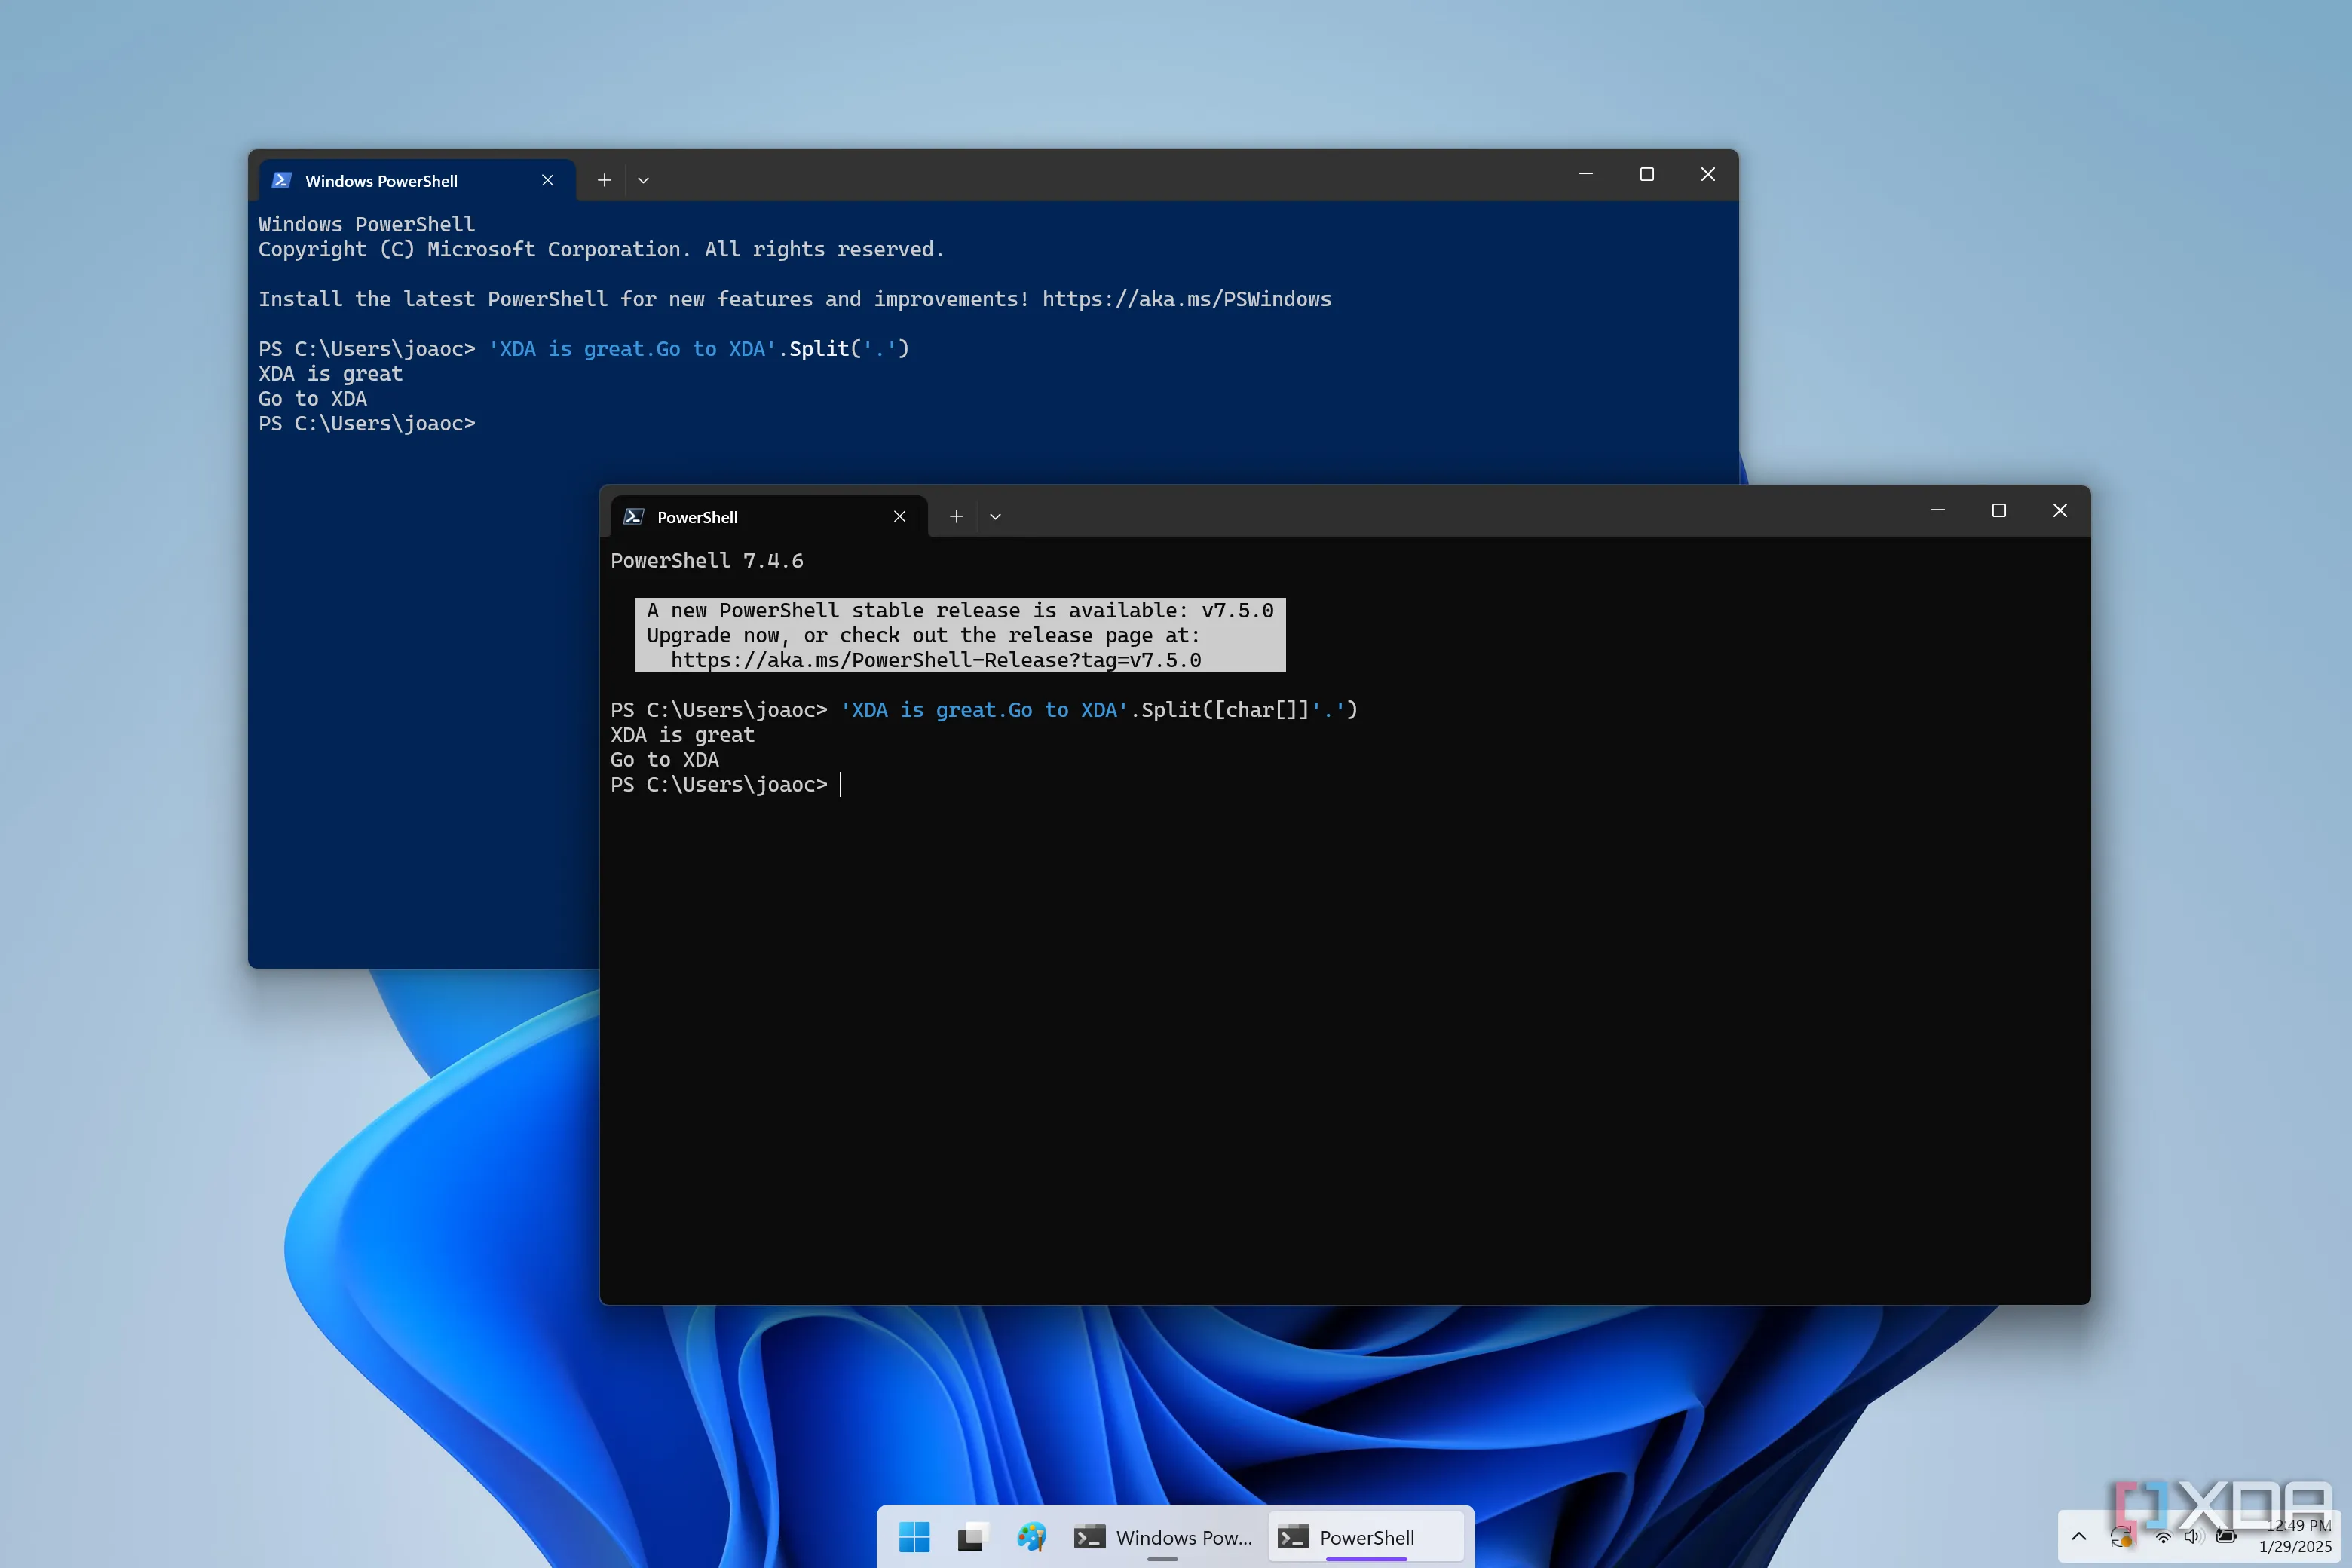Screen dimensions: 2352x1568
Task: Open the Wi-Fi network tray icon
Action: (2162, 1537)
